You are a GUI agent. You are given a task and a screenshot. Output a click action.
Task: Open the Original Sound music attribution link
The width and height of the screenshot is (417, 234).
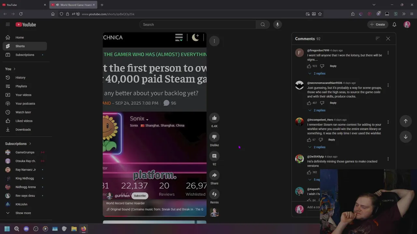click(x=155, y=209)
